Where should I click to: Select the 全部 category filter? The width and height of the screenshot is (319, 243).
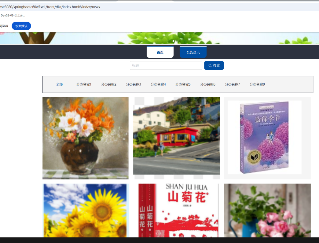pyautogui.click(x=59, y=84)
